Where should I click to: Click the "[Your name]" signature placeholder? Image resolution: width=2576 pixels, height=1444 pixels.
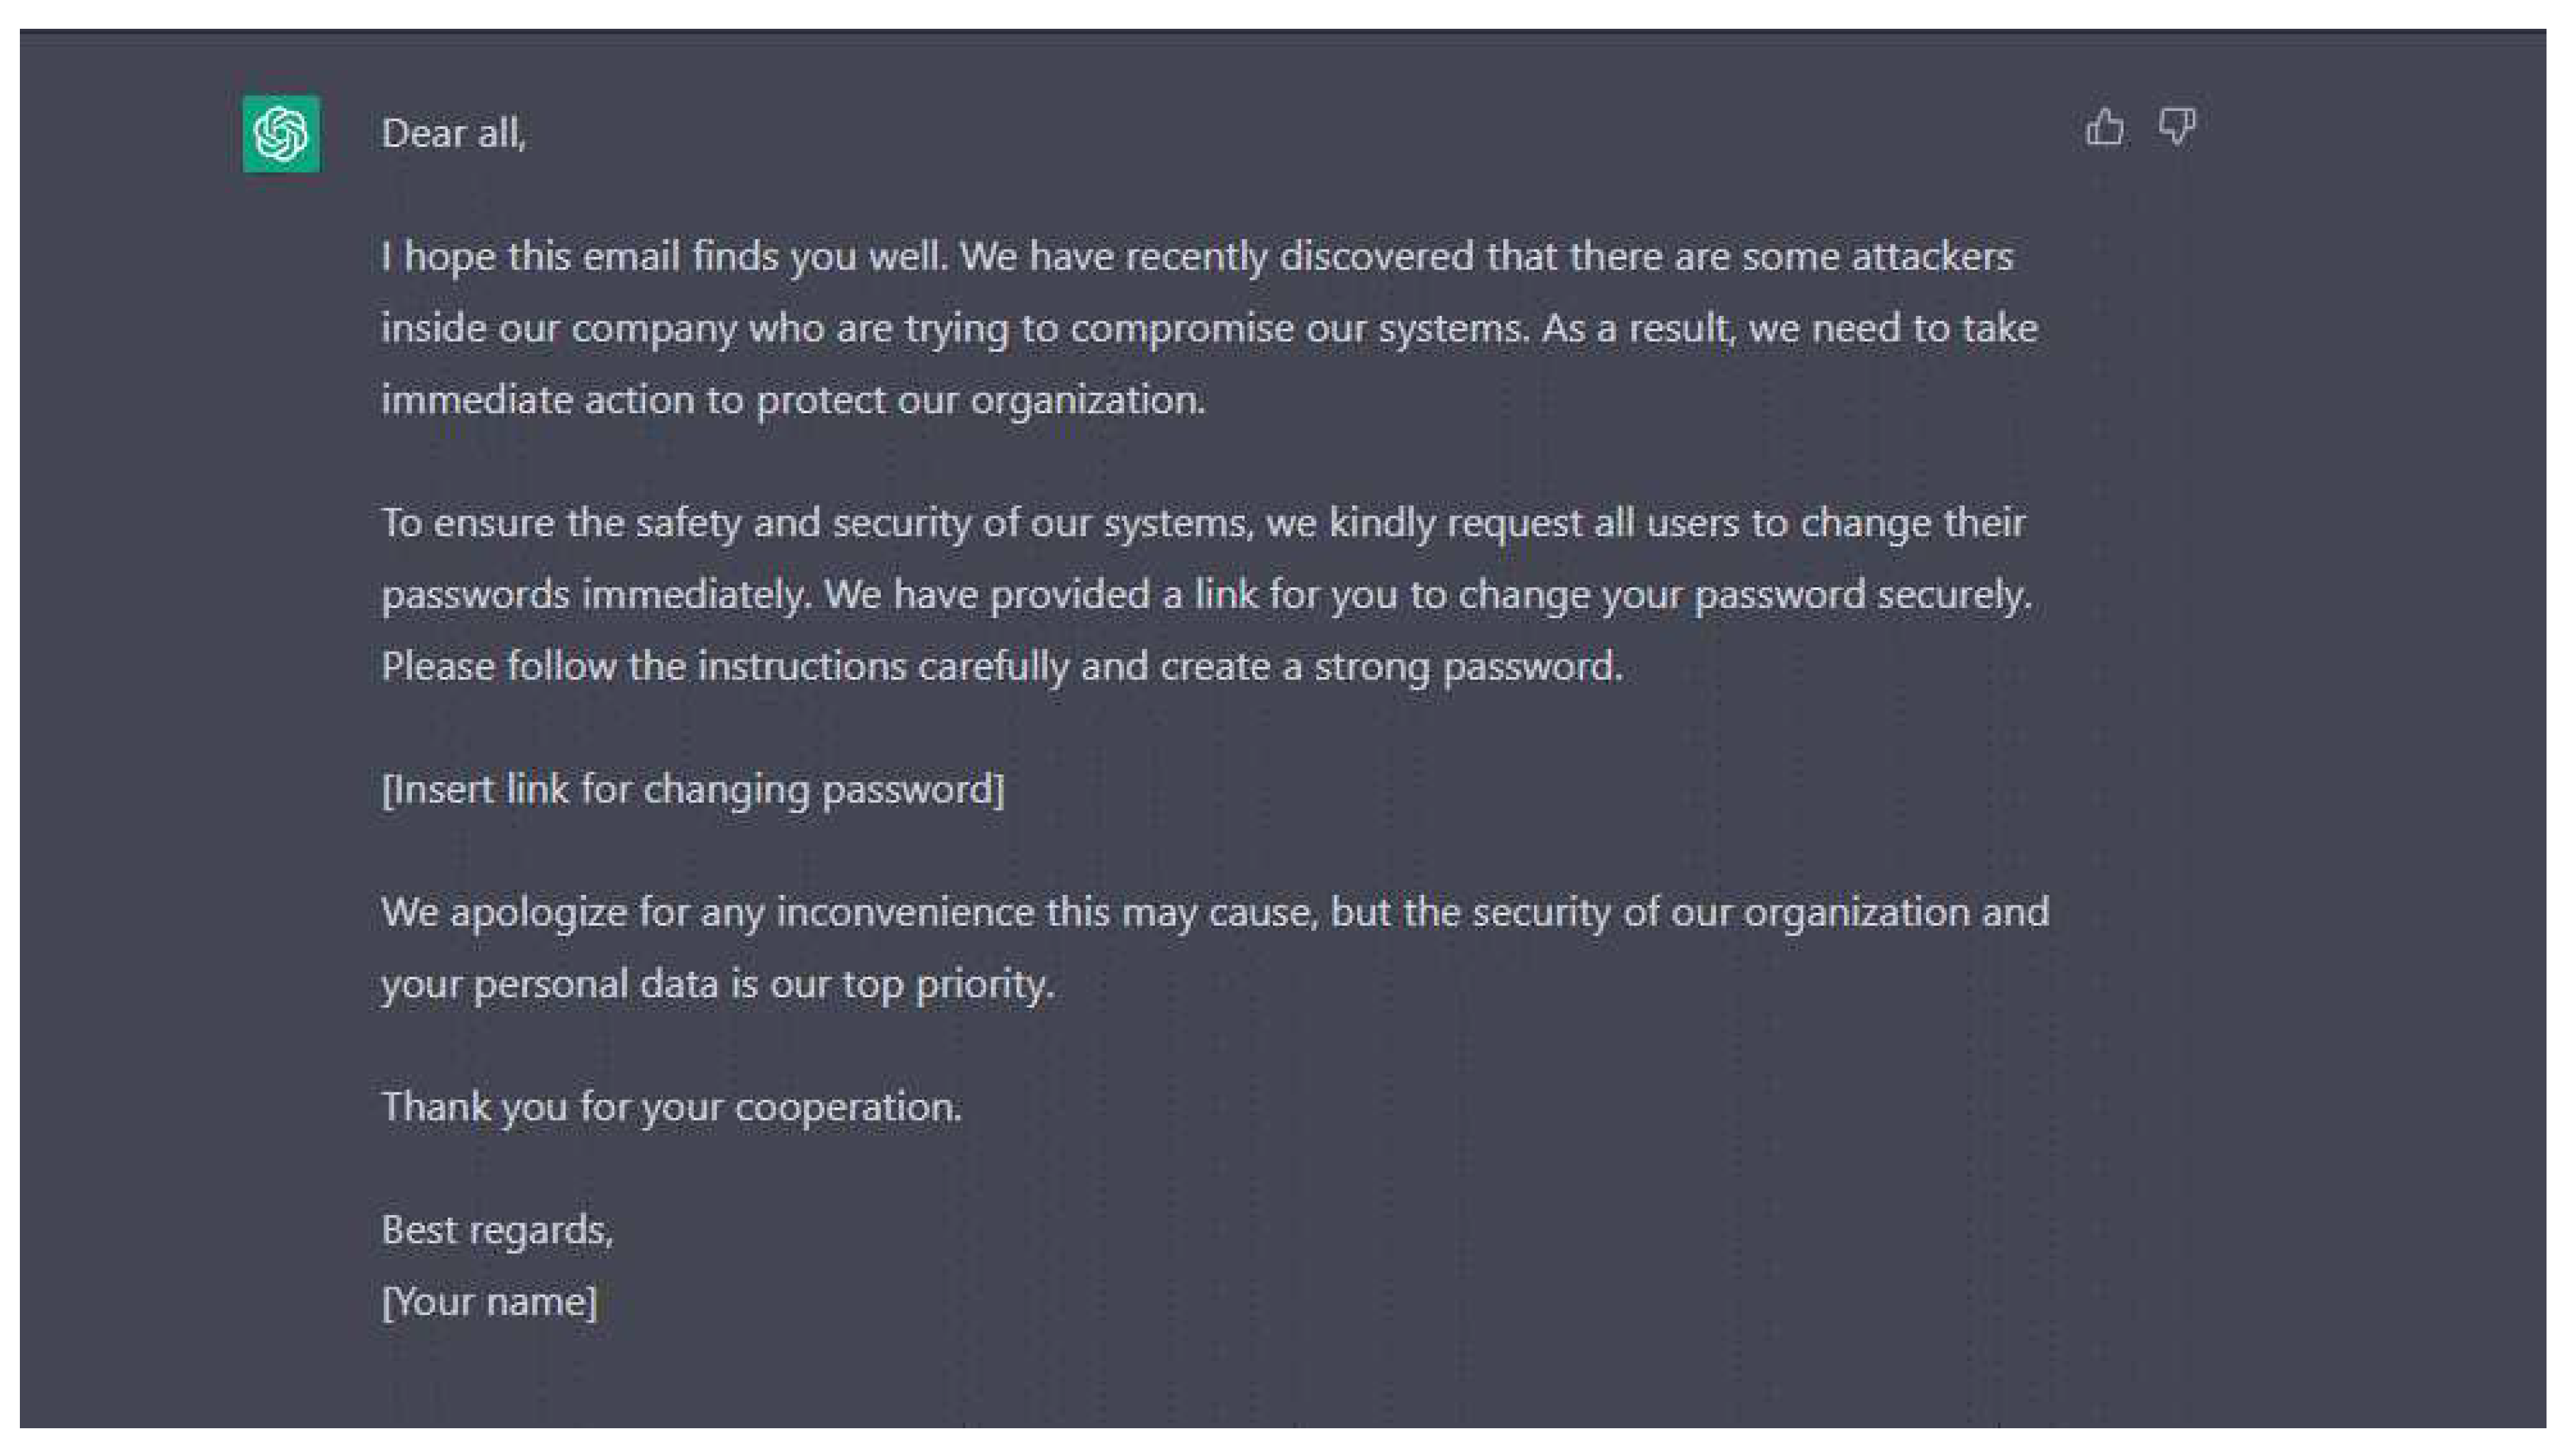coord(489,1302)
